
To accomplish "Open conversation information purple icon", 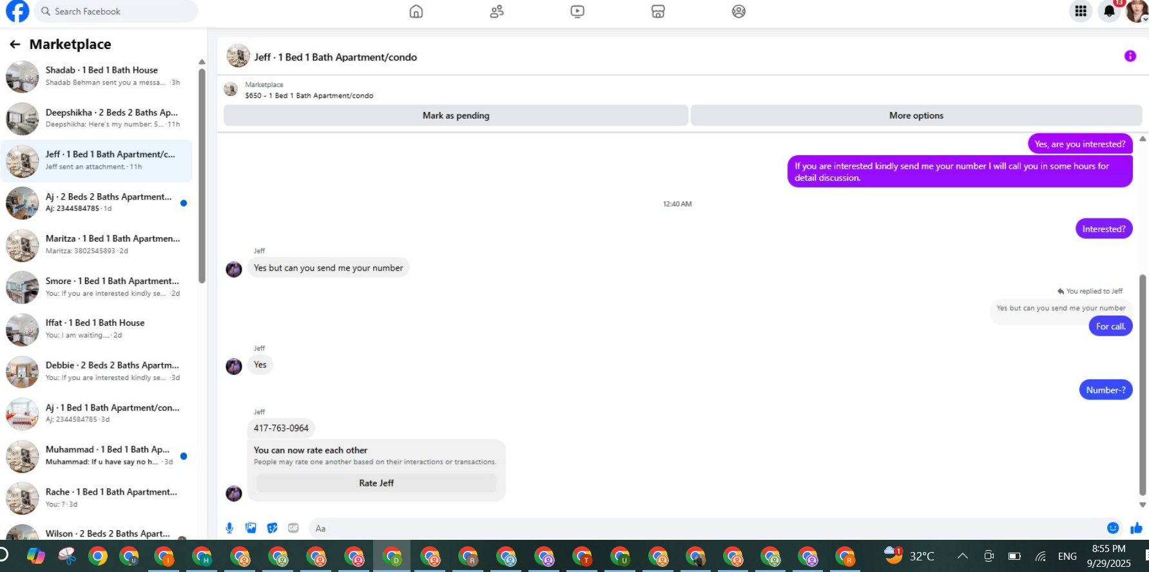I will pyautogui.click(x=1130, y=56).
